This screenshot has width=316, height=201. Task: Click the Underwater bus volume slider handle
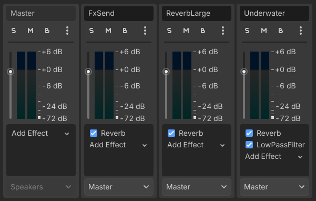pos(244,72)
